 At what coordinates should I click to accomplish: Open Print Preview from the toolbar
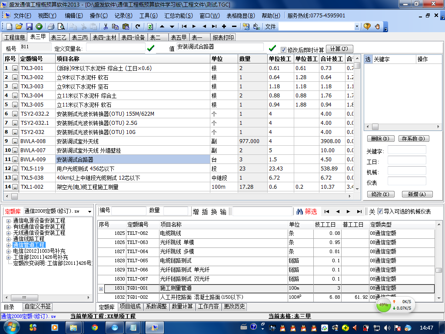click(x=61, y=27)
